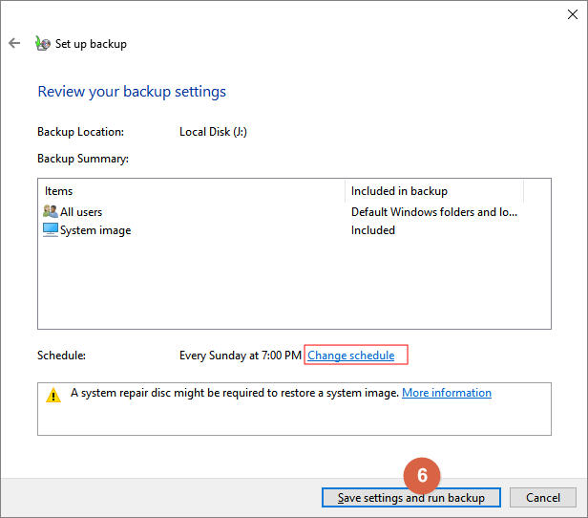Open the More information link
The image size is (588, 518).
point(447,393)
